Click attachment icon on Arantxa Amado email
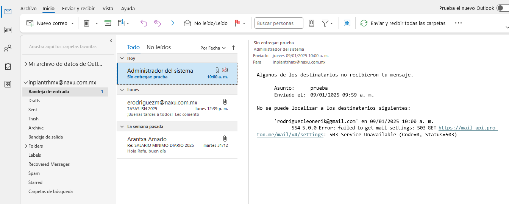Viewport: 509px width, 204px height. point(225,139)
